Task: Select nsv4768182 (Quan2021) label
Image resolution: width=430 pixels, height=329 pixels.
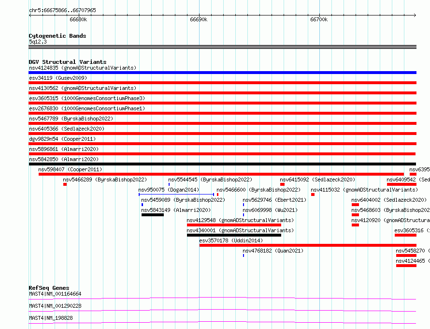Action: (x=273, y=251)
